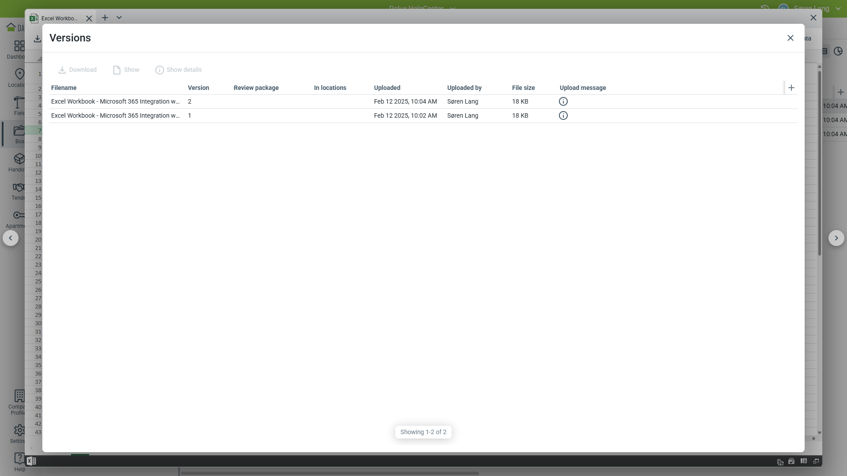Click Show details in Versions toolbar
The height and width of the screenshot is (476, 847).
(179, 70)
